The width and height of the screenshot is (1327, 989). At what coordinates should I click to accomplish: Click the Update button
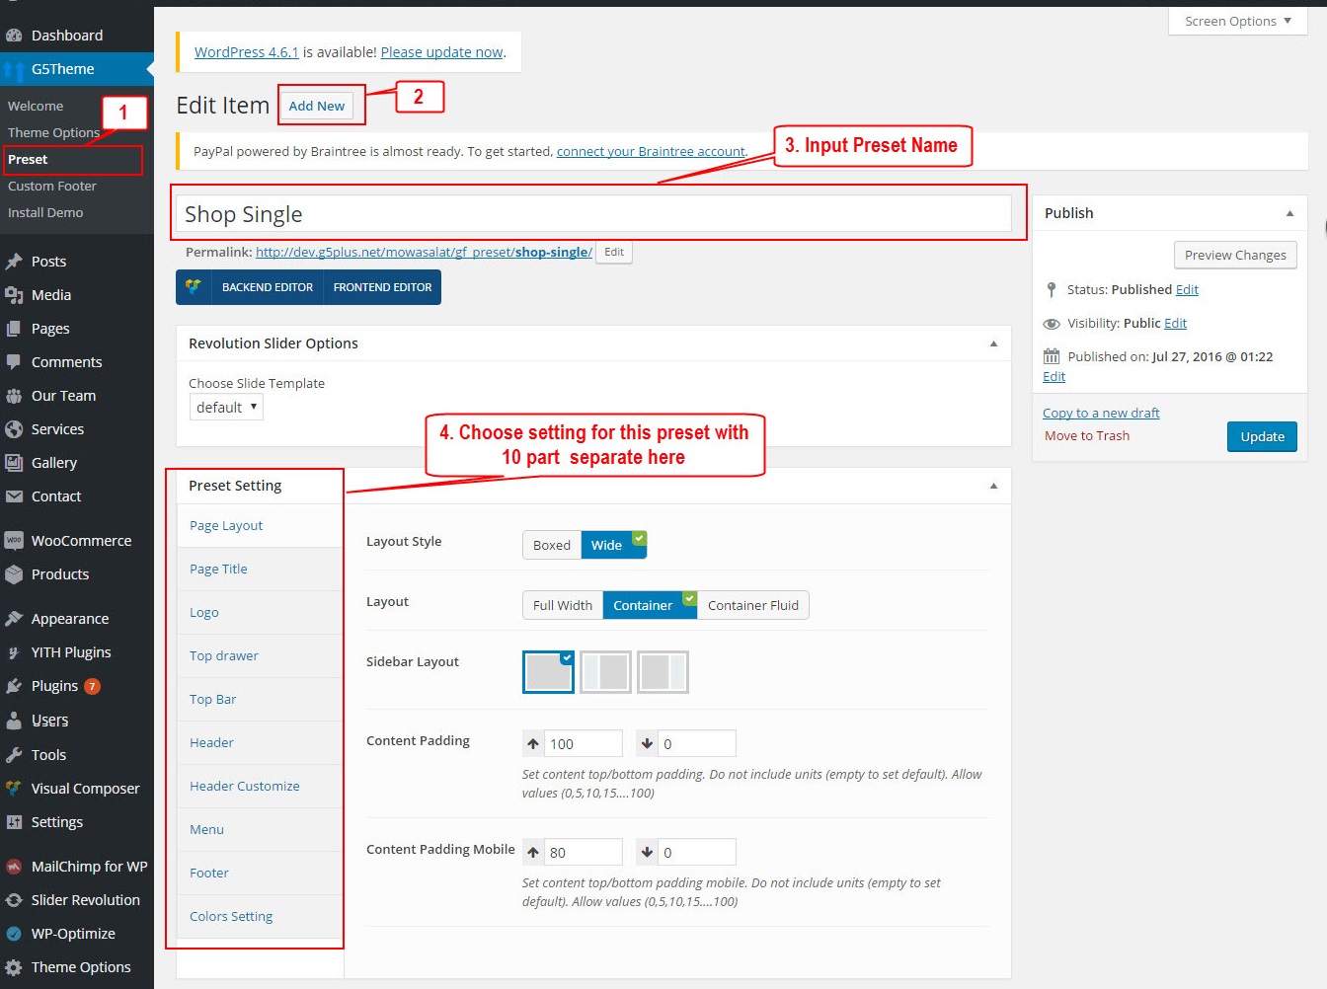1262,436
